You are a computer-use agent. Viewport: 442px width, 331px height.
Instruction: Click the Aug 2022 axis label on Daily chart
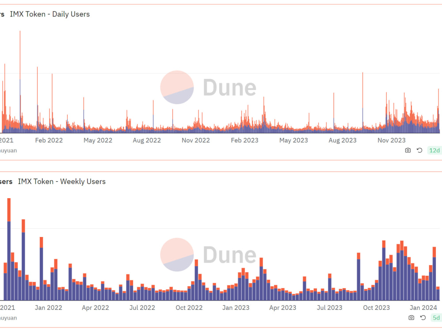pyautogui.click(x=147, y=140)
